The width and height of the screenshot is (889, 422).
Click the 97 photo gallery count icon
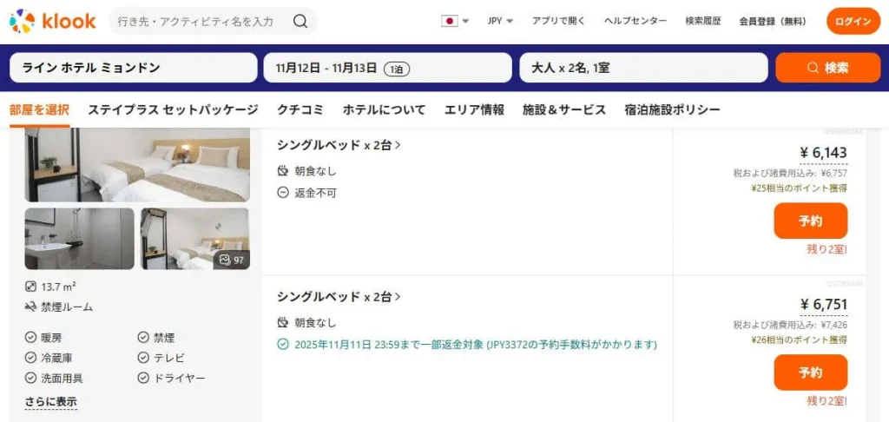225,260
